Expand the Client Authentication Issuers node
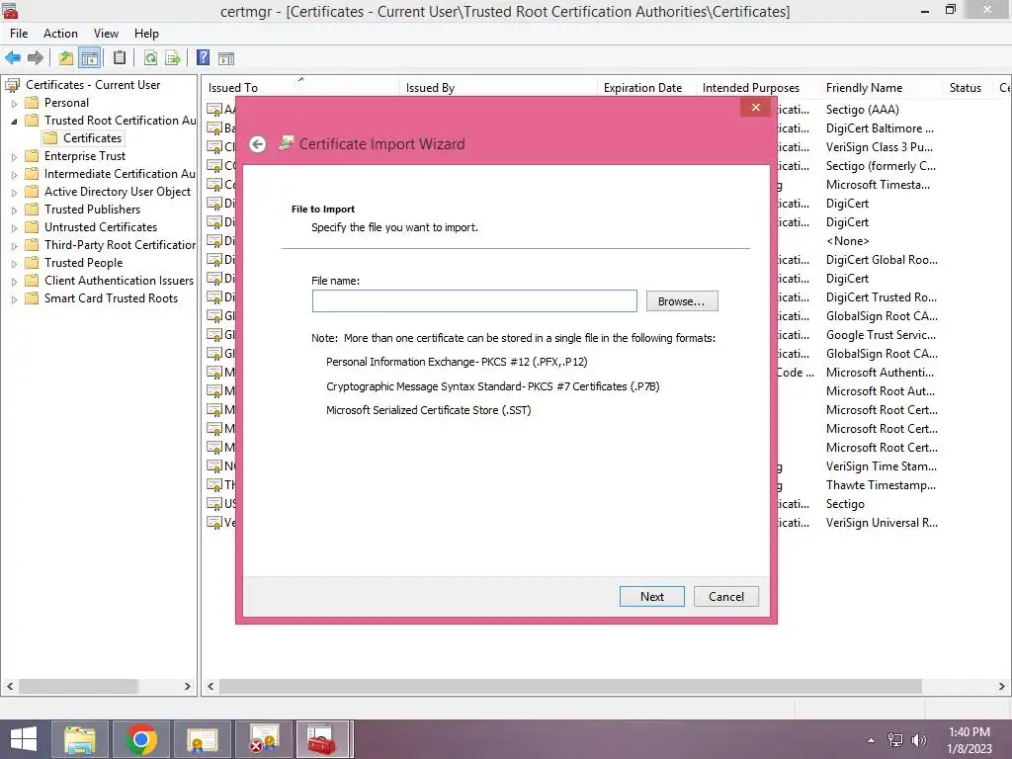 [x=14, y=281]
